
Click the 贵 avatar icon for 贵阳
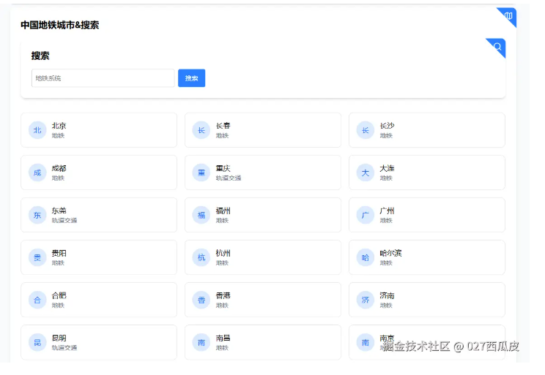37,257
